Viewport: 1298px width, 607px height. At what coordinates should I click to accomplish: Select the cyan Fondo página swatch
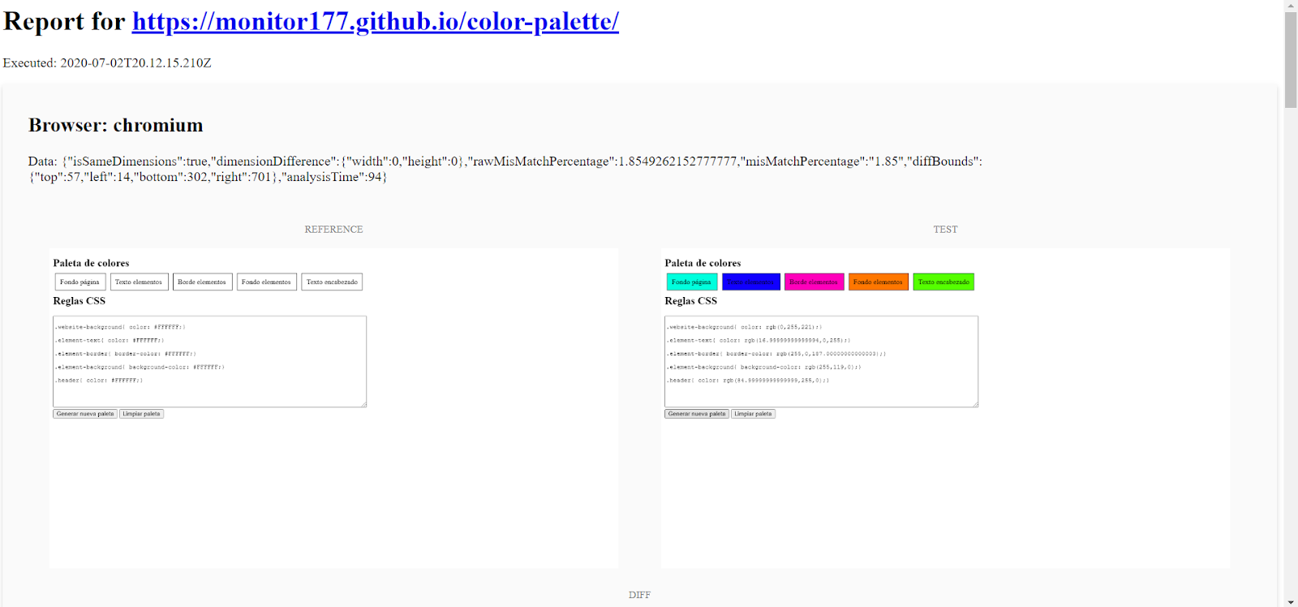coord(691,282)
